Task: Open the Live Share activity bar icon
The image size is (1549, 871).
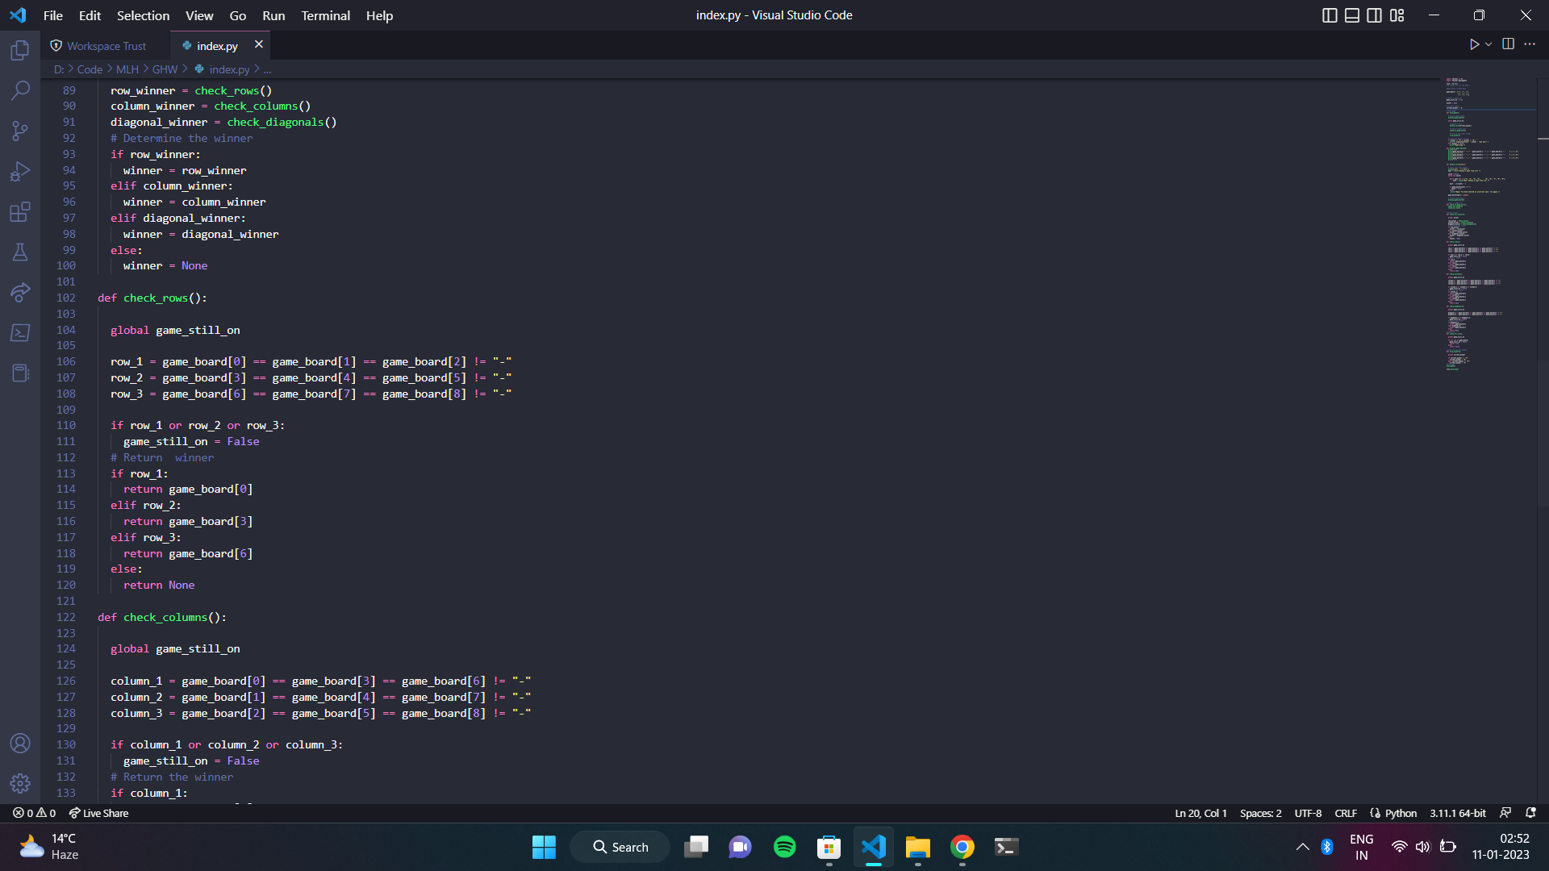Action: pyautogui.click(x=20, y=292)
